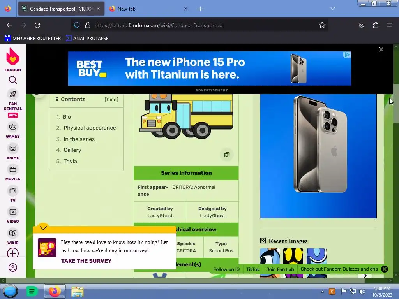Open the Movies sidebar icon
This screenshot has width=399, height=299.
13,169
